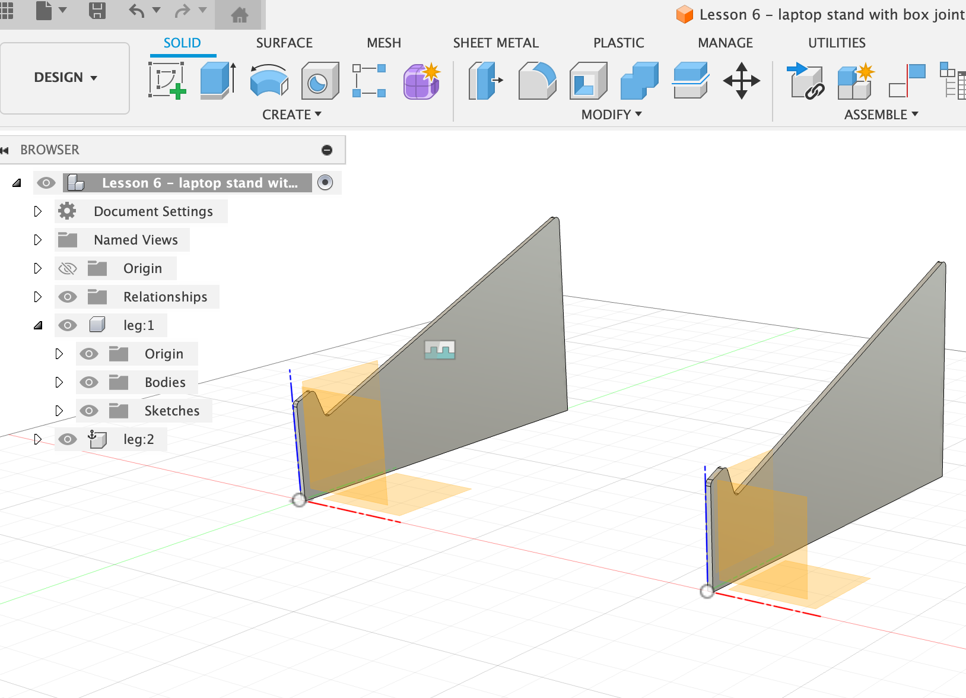Click the Create Sketch tool icon

coord(167,80)
